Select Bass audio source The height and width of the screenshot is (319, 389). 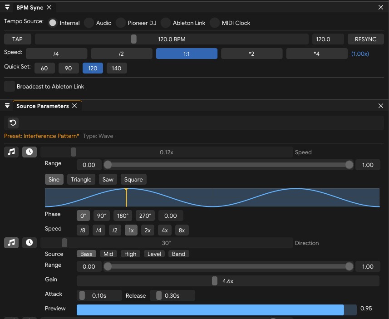click(86, 254)
